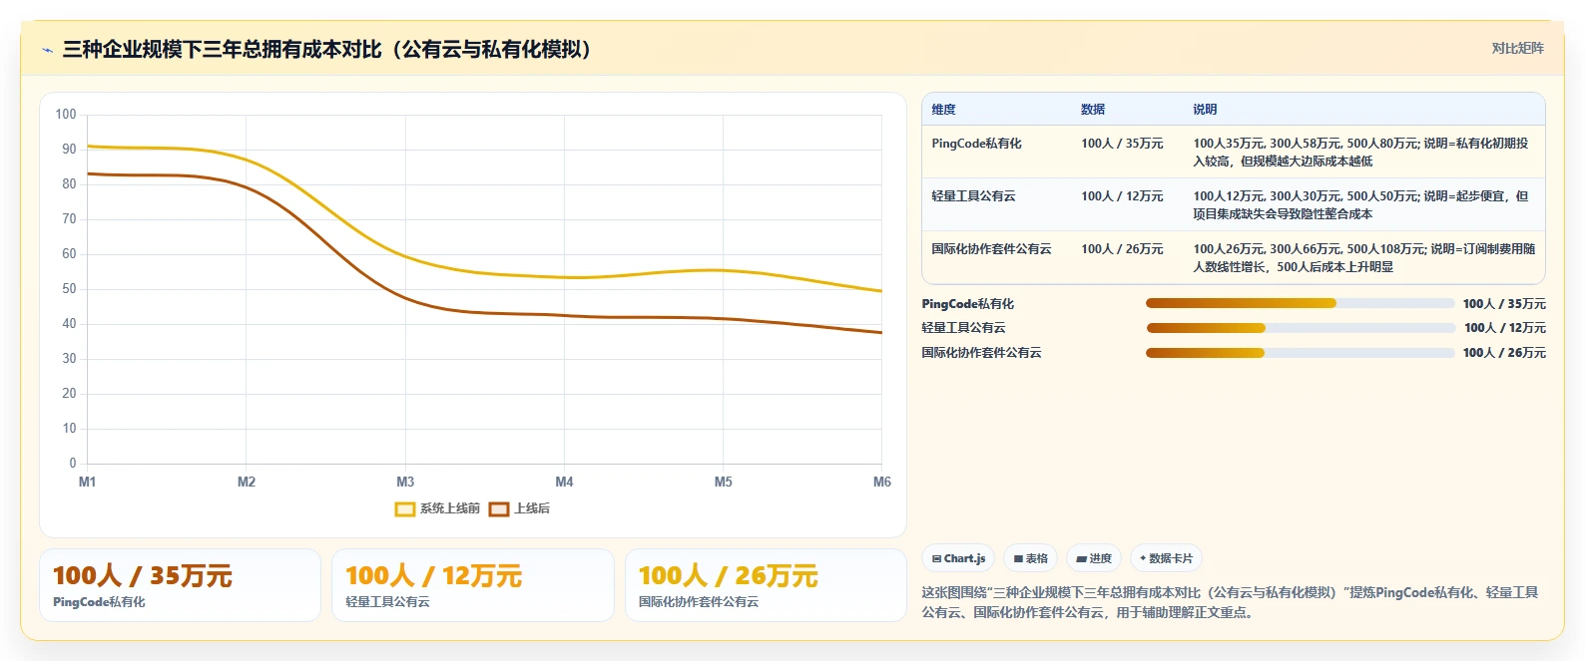Click the Chart.js tag pill
This screenshot has height=661, width=1585.
coord(958,558)
